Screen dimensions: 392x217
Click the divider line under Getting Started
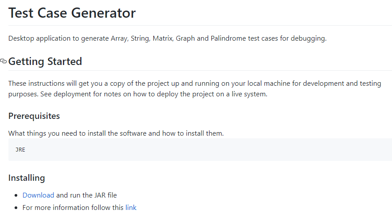click(200, 70)
